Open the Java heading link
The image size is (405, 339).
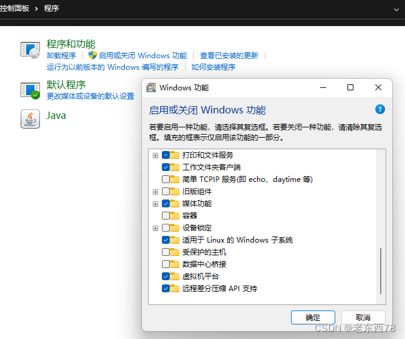click(56, 115)
